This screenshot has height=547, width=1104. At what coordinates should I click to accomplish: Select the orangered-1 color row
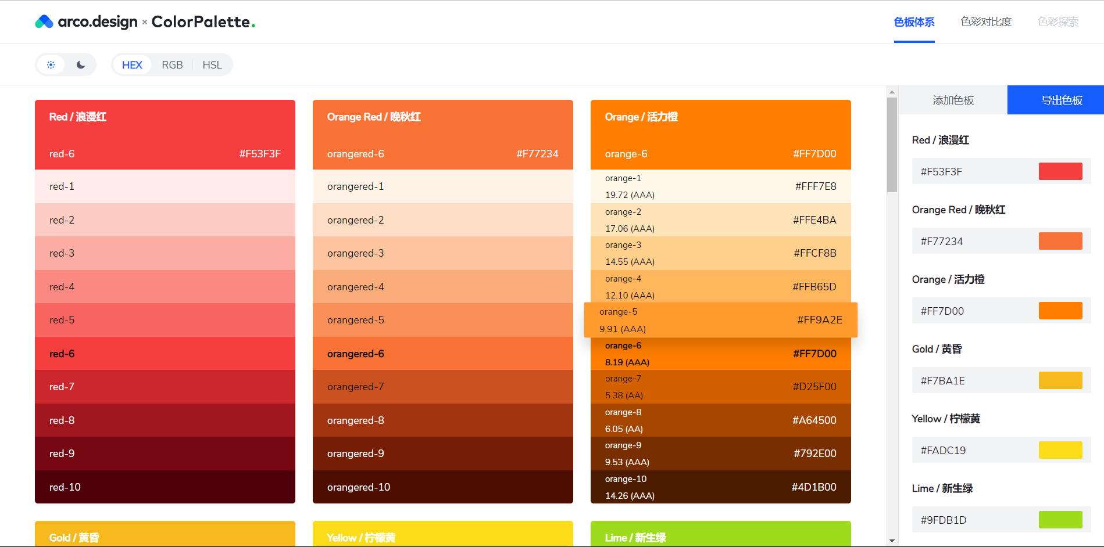443,186
